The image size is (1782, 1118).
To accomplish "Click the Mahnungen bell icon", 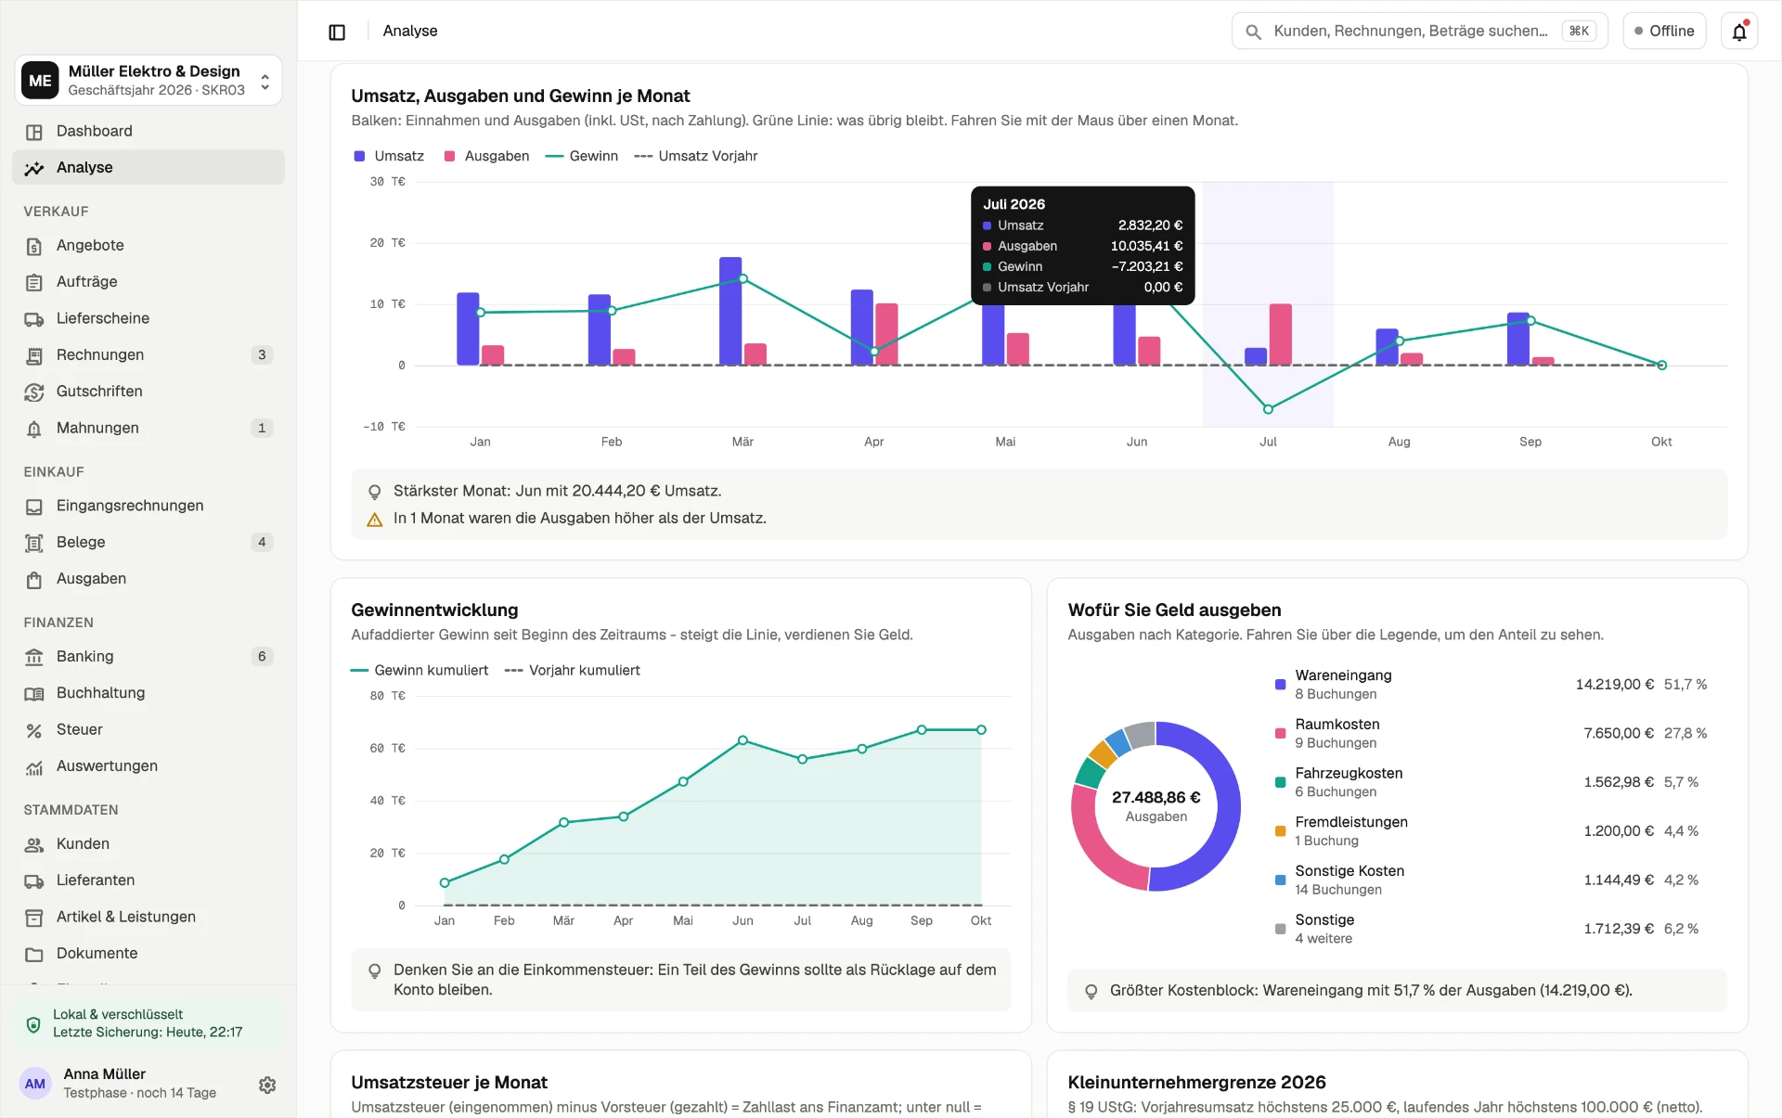I will click(34, 429).
